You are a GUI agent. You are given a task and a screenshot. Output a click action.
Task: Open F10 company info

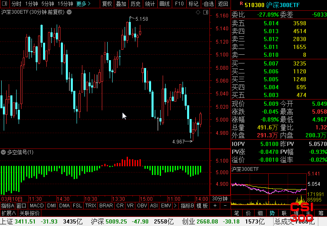(179, 4)
